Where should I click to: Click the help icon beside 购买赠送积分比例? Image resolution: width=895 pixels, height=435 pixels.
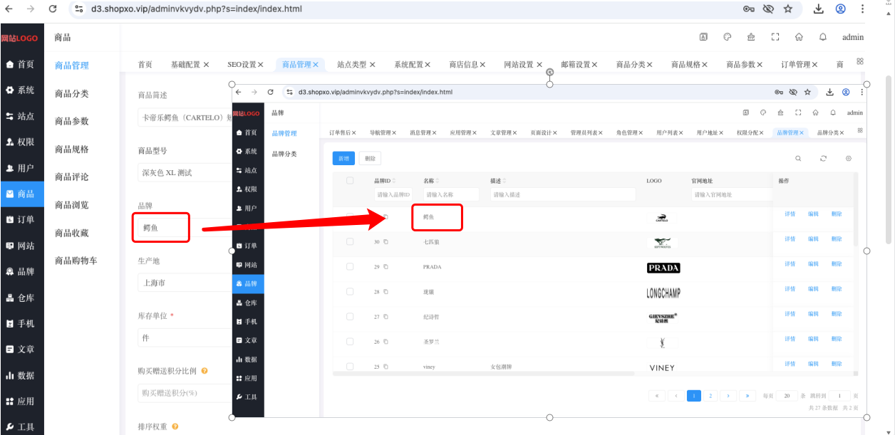point(205,371)
